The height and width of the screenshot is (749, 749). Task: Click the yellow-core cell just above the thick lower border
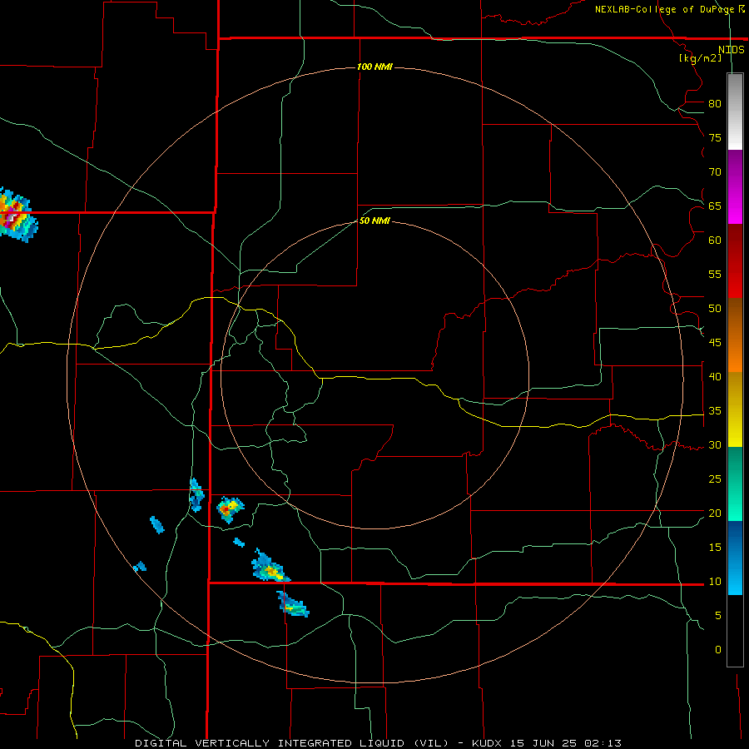pyautogui.click(x=270, y=567)
